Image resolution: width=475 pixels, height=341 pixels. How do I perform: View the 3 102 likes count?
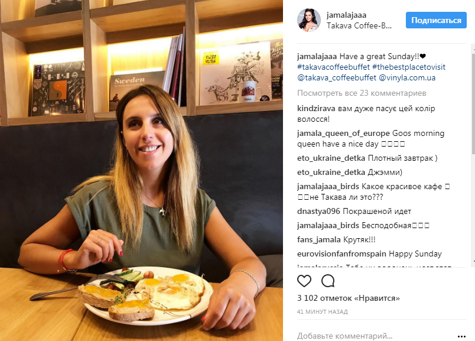[349, 298]
